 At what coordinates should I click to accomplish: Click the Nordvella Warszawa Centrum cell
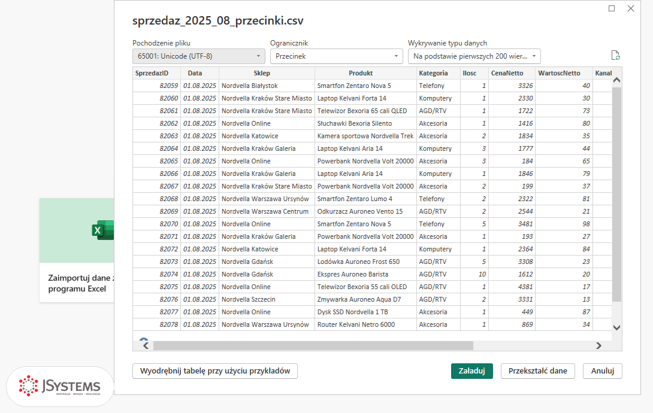coord(267,211)
